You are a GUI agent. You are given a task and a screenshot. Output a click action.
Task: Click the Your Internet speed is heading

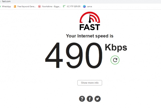click(90, 36)
